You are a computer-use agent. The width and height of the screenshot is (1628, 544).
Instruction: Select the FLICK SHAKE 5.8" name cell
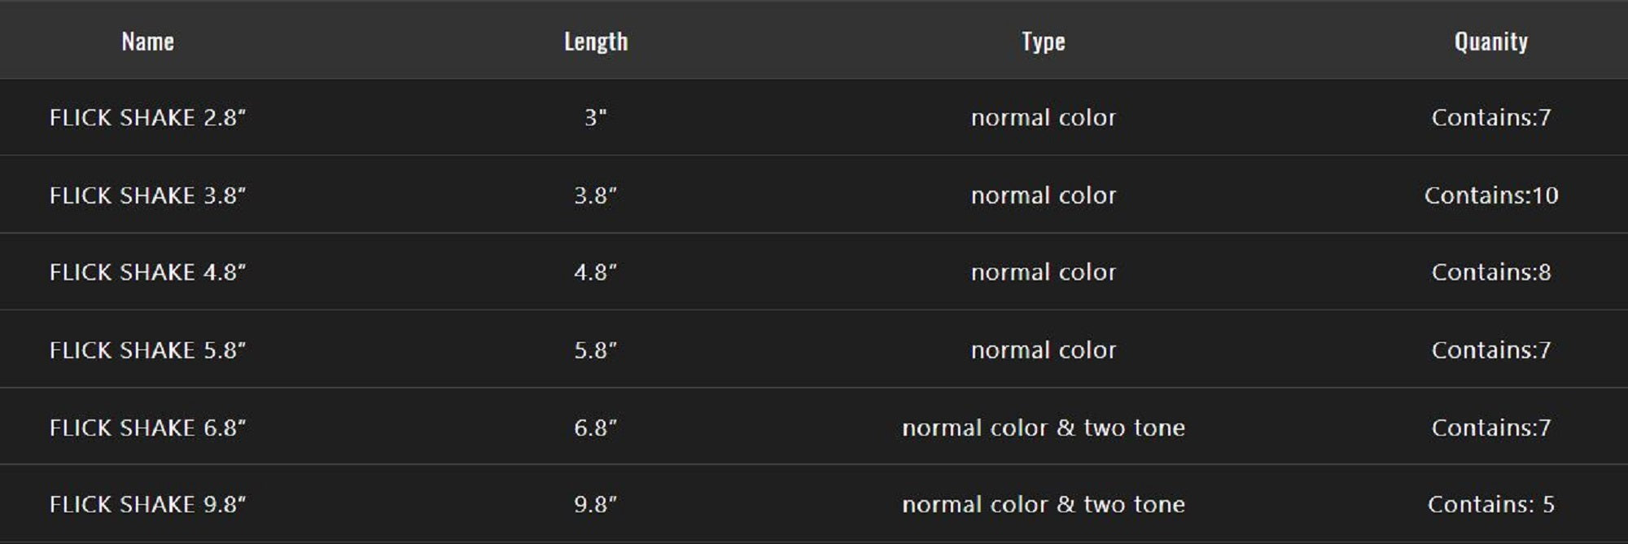click(147, 350)
